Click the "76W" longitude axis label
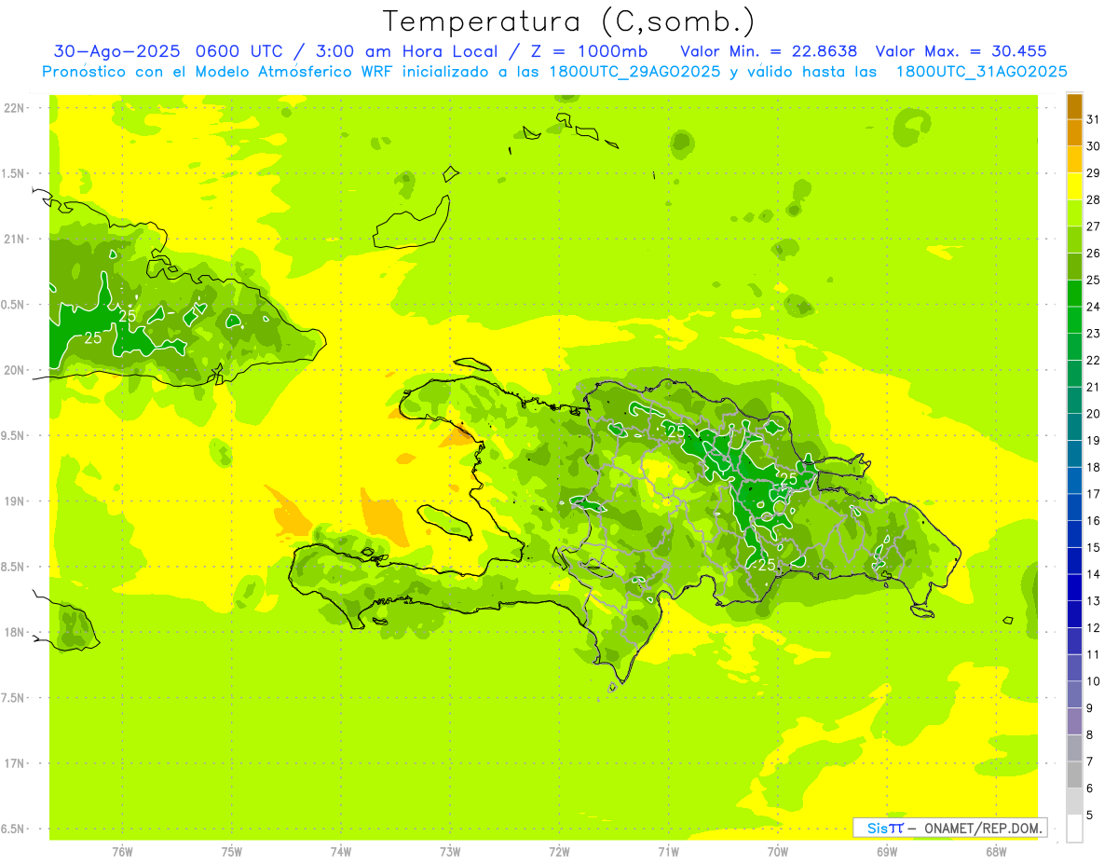1118x864 pixels. pos(122,852)
